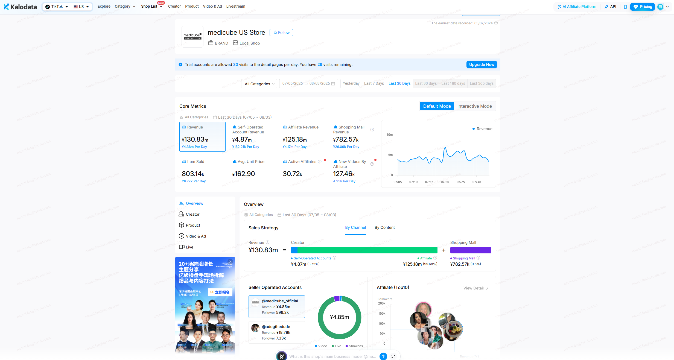
Task: Open the Livestream menu
Action: 236,6
